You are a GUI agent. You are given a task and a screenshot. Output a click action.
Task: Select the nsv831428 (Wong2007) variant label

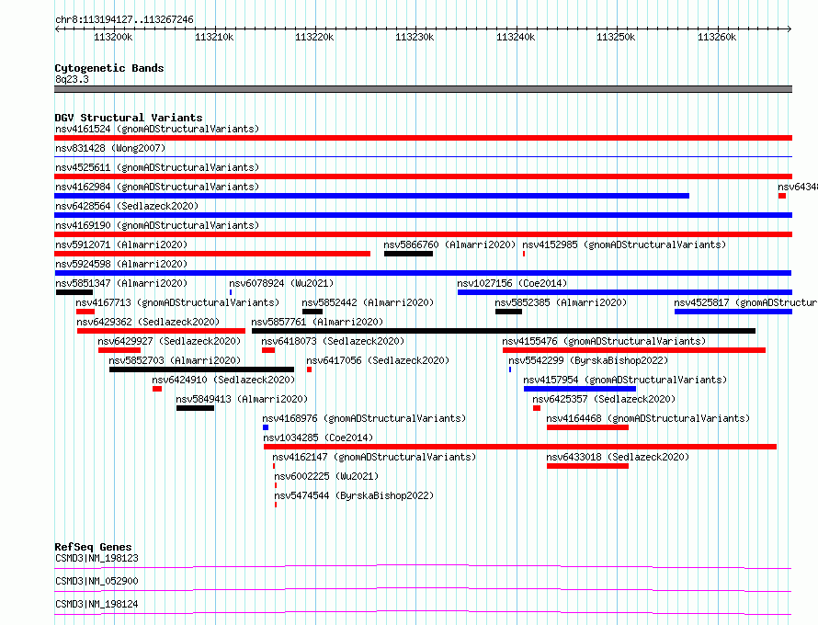click(110, 148)
